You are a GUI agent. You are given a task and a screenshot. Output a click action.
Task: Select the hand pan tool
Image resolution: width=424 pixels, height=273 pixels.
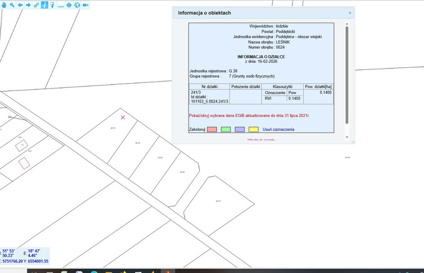[x=4, y=5]
